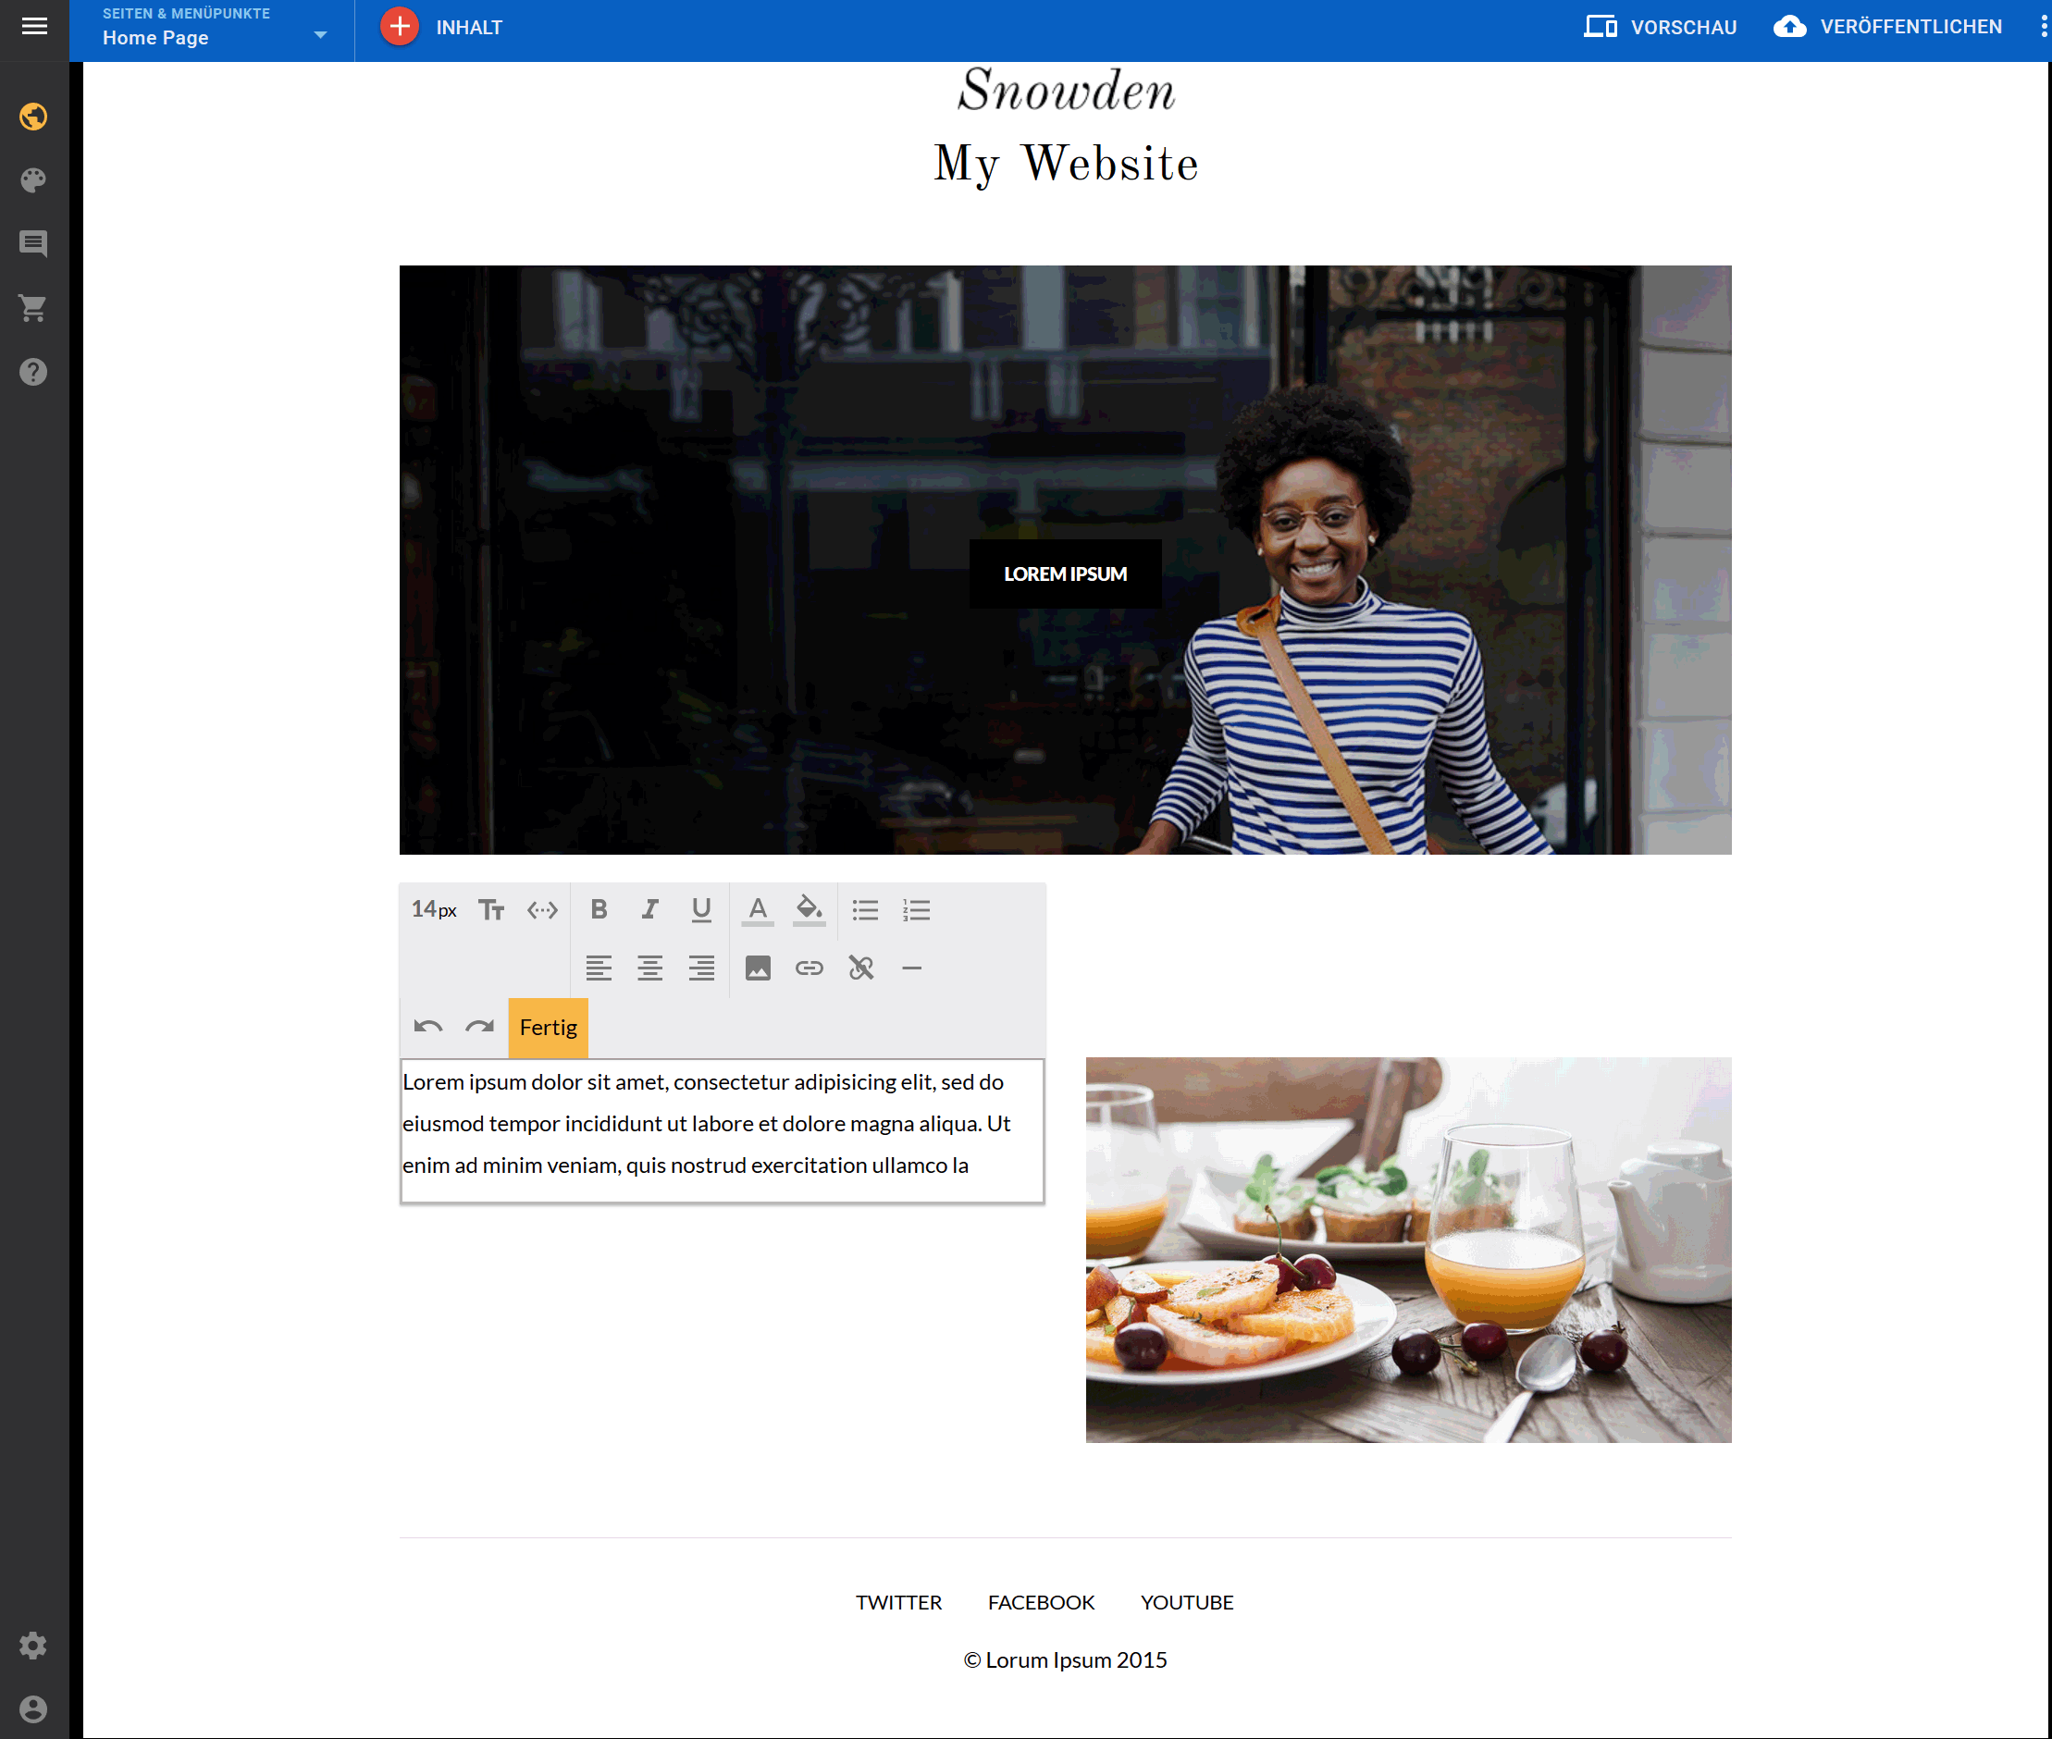
Task: Remove link using the unlink icon
Action: click(x=860, y=968)
